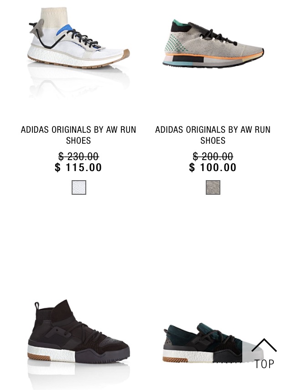Click the word SHOES under the grey sneaker
Viewport: 292px width, 390px height.
coord(213,141)
